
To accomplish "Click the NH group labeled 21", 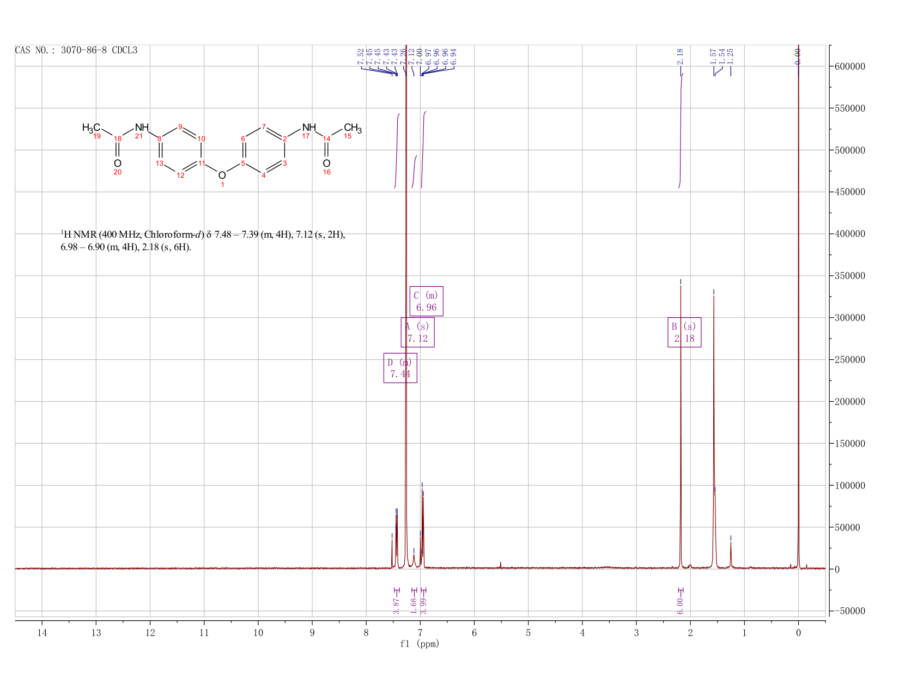I will [x=142, y=128].
